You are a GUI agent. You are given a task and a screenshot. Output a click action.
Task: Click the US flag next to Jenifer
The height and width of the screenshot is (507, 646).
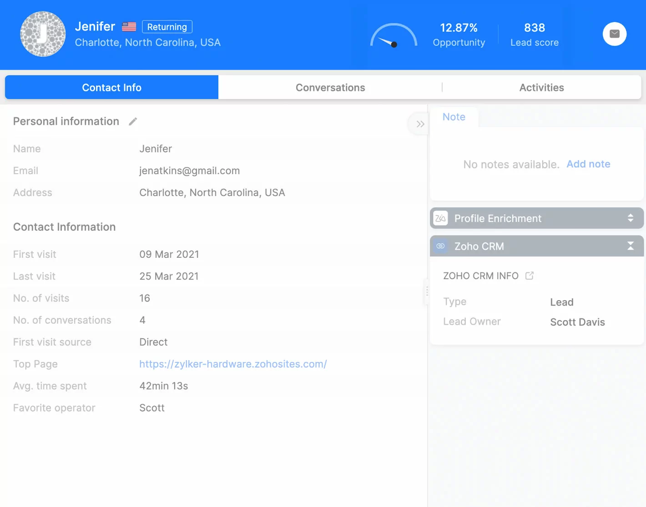click(128, 26)
